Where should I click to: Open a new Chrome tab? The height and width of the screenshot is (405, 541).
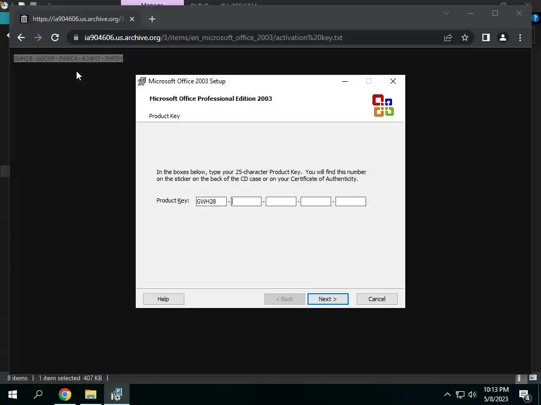(152, 19)
